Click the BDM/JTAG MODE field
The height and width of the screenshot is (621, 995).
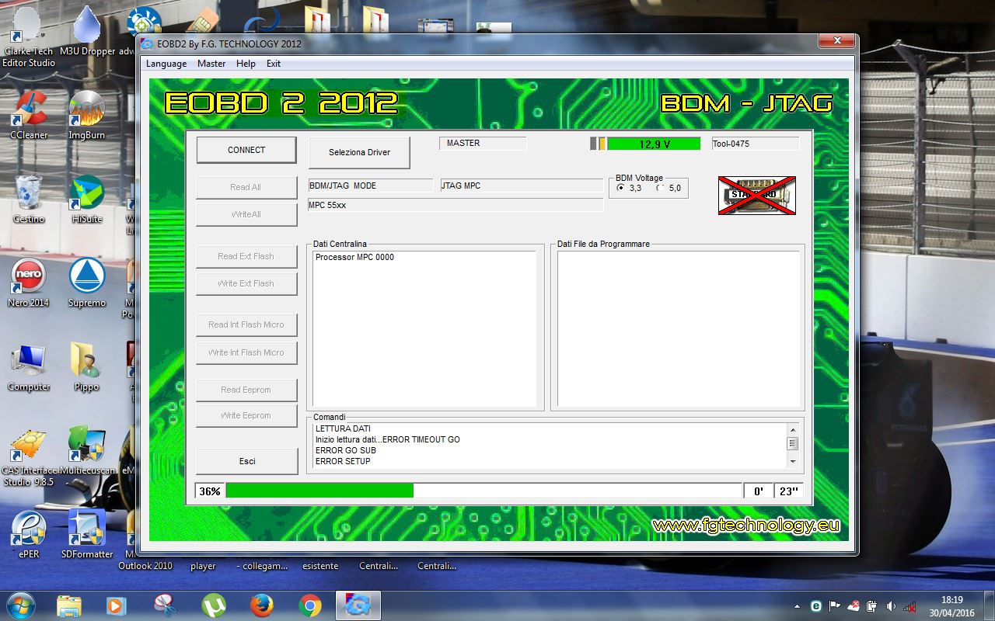click(371, 186)
